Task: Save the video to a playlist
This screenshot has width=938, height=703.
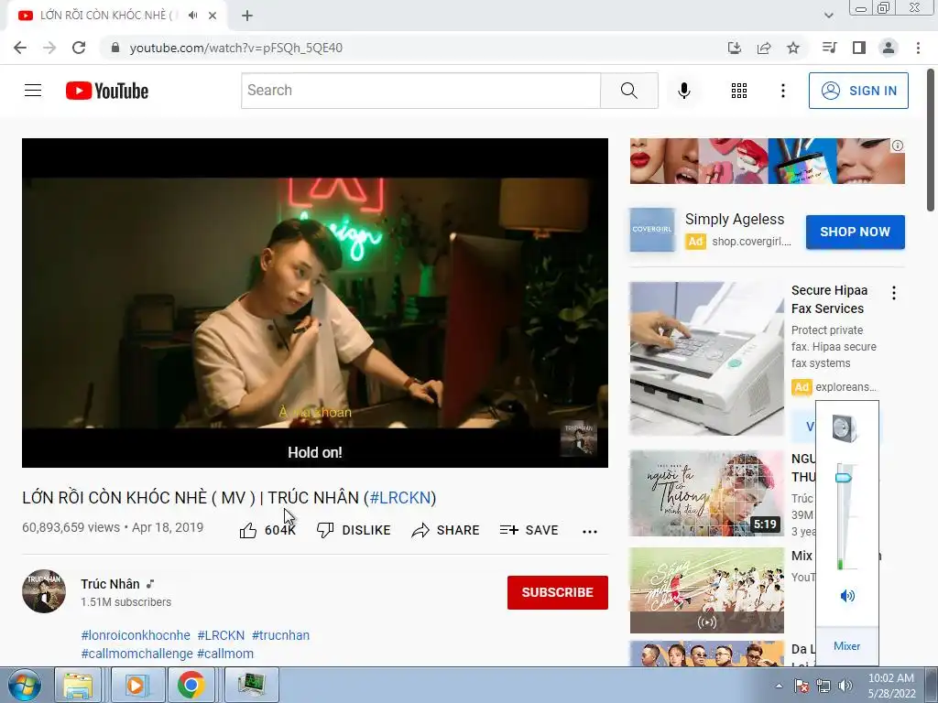Action: (529, 530)
